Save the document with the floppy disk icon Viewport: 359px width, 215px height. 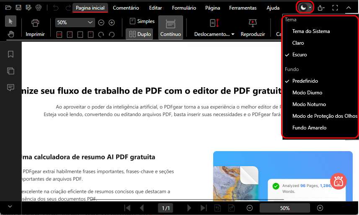[18, 8]
